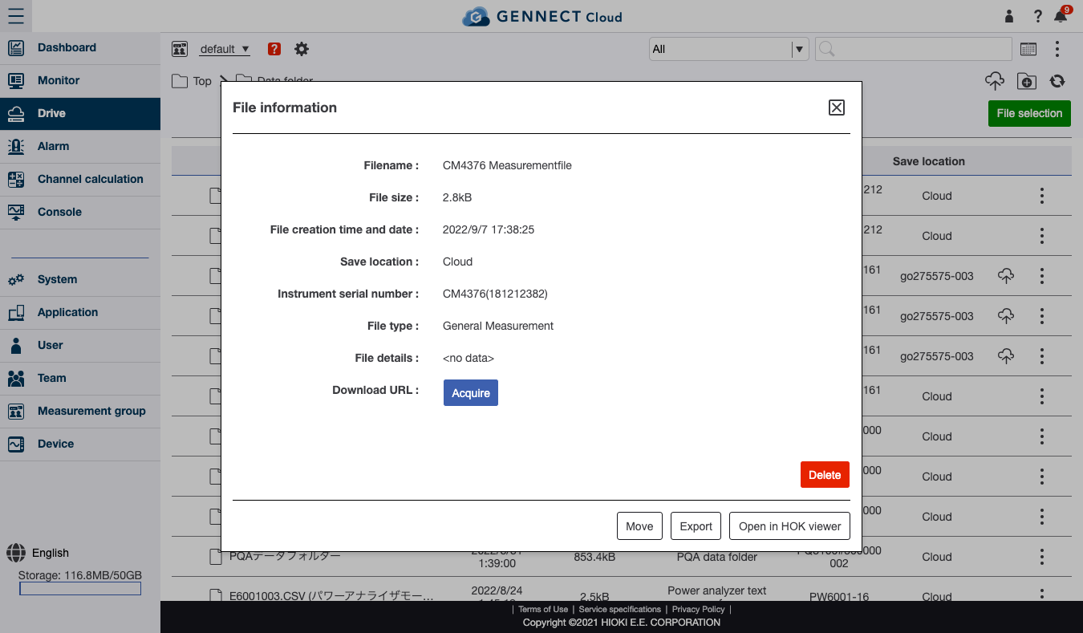The width and height of the screenshot is (1083, 633).
Task: Open the Terms of Use link
Action: 543,610
